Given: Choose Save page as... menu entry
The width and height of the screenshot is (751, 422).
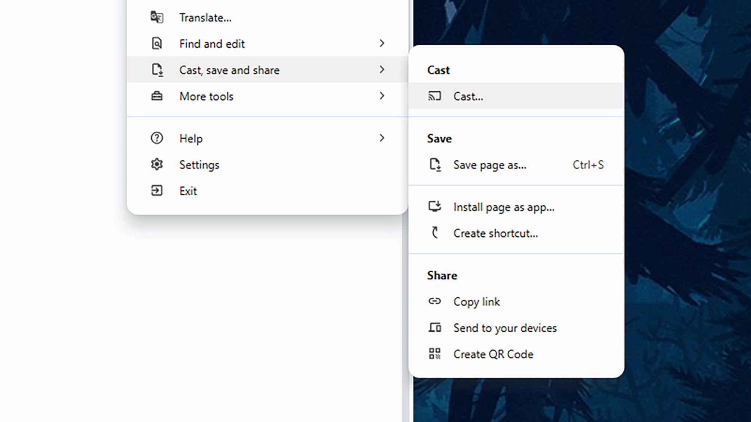Looking at the screenshot, I should [490, 165].
